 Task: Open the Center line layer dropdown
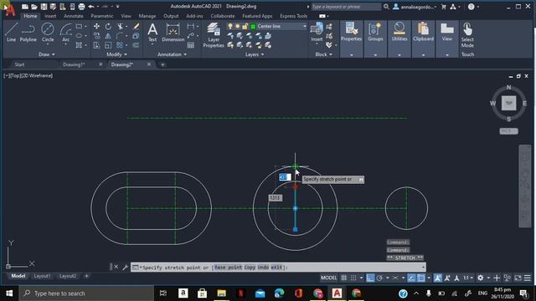click(304, 26)
